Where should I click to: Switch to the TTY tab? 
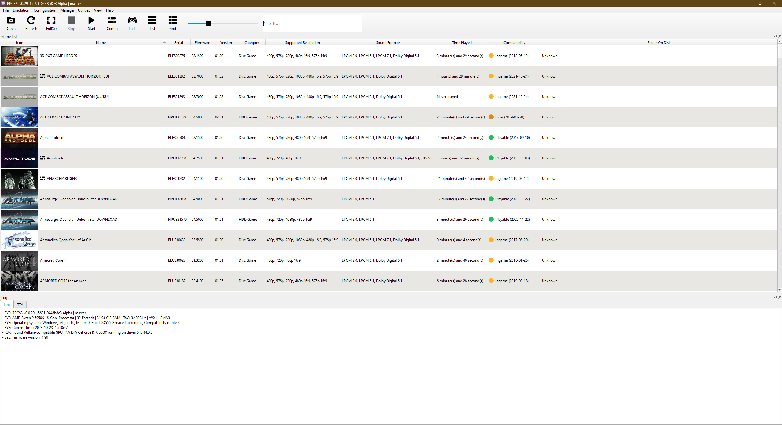[20, 305]
